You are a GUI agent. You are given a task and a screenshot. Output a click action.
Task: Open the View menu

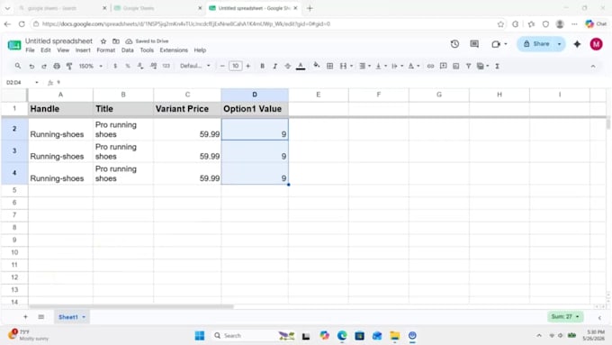point(63,50)
